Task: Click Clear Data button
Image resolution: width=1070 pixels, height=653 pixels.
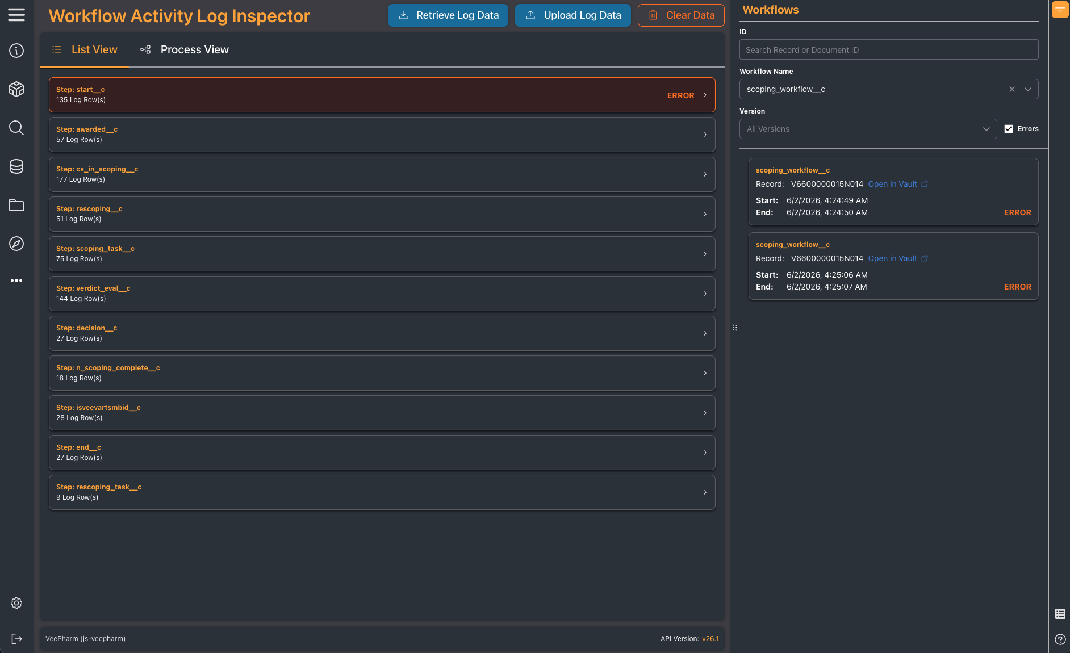Action: coord(681,15)
